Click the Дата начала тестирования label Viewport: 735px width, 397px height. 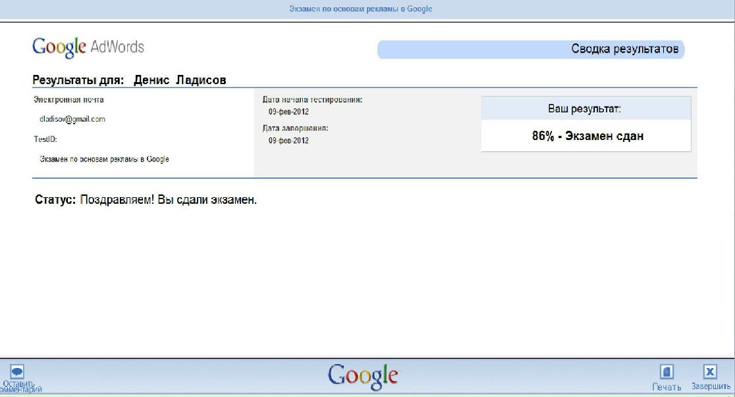click(x=312, y=100)
